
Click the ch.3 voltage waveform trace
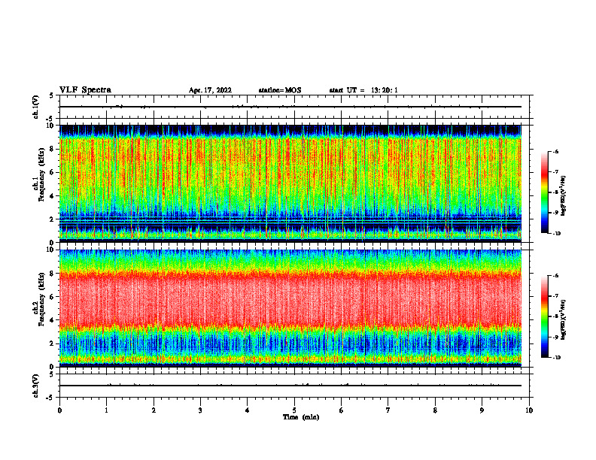[290, 386]
